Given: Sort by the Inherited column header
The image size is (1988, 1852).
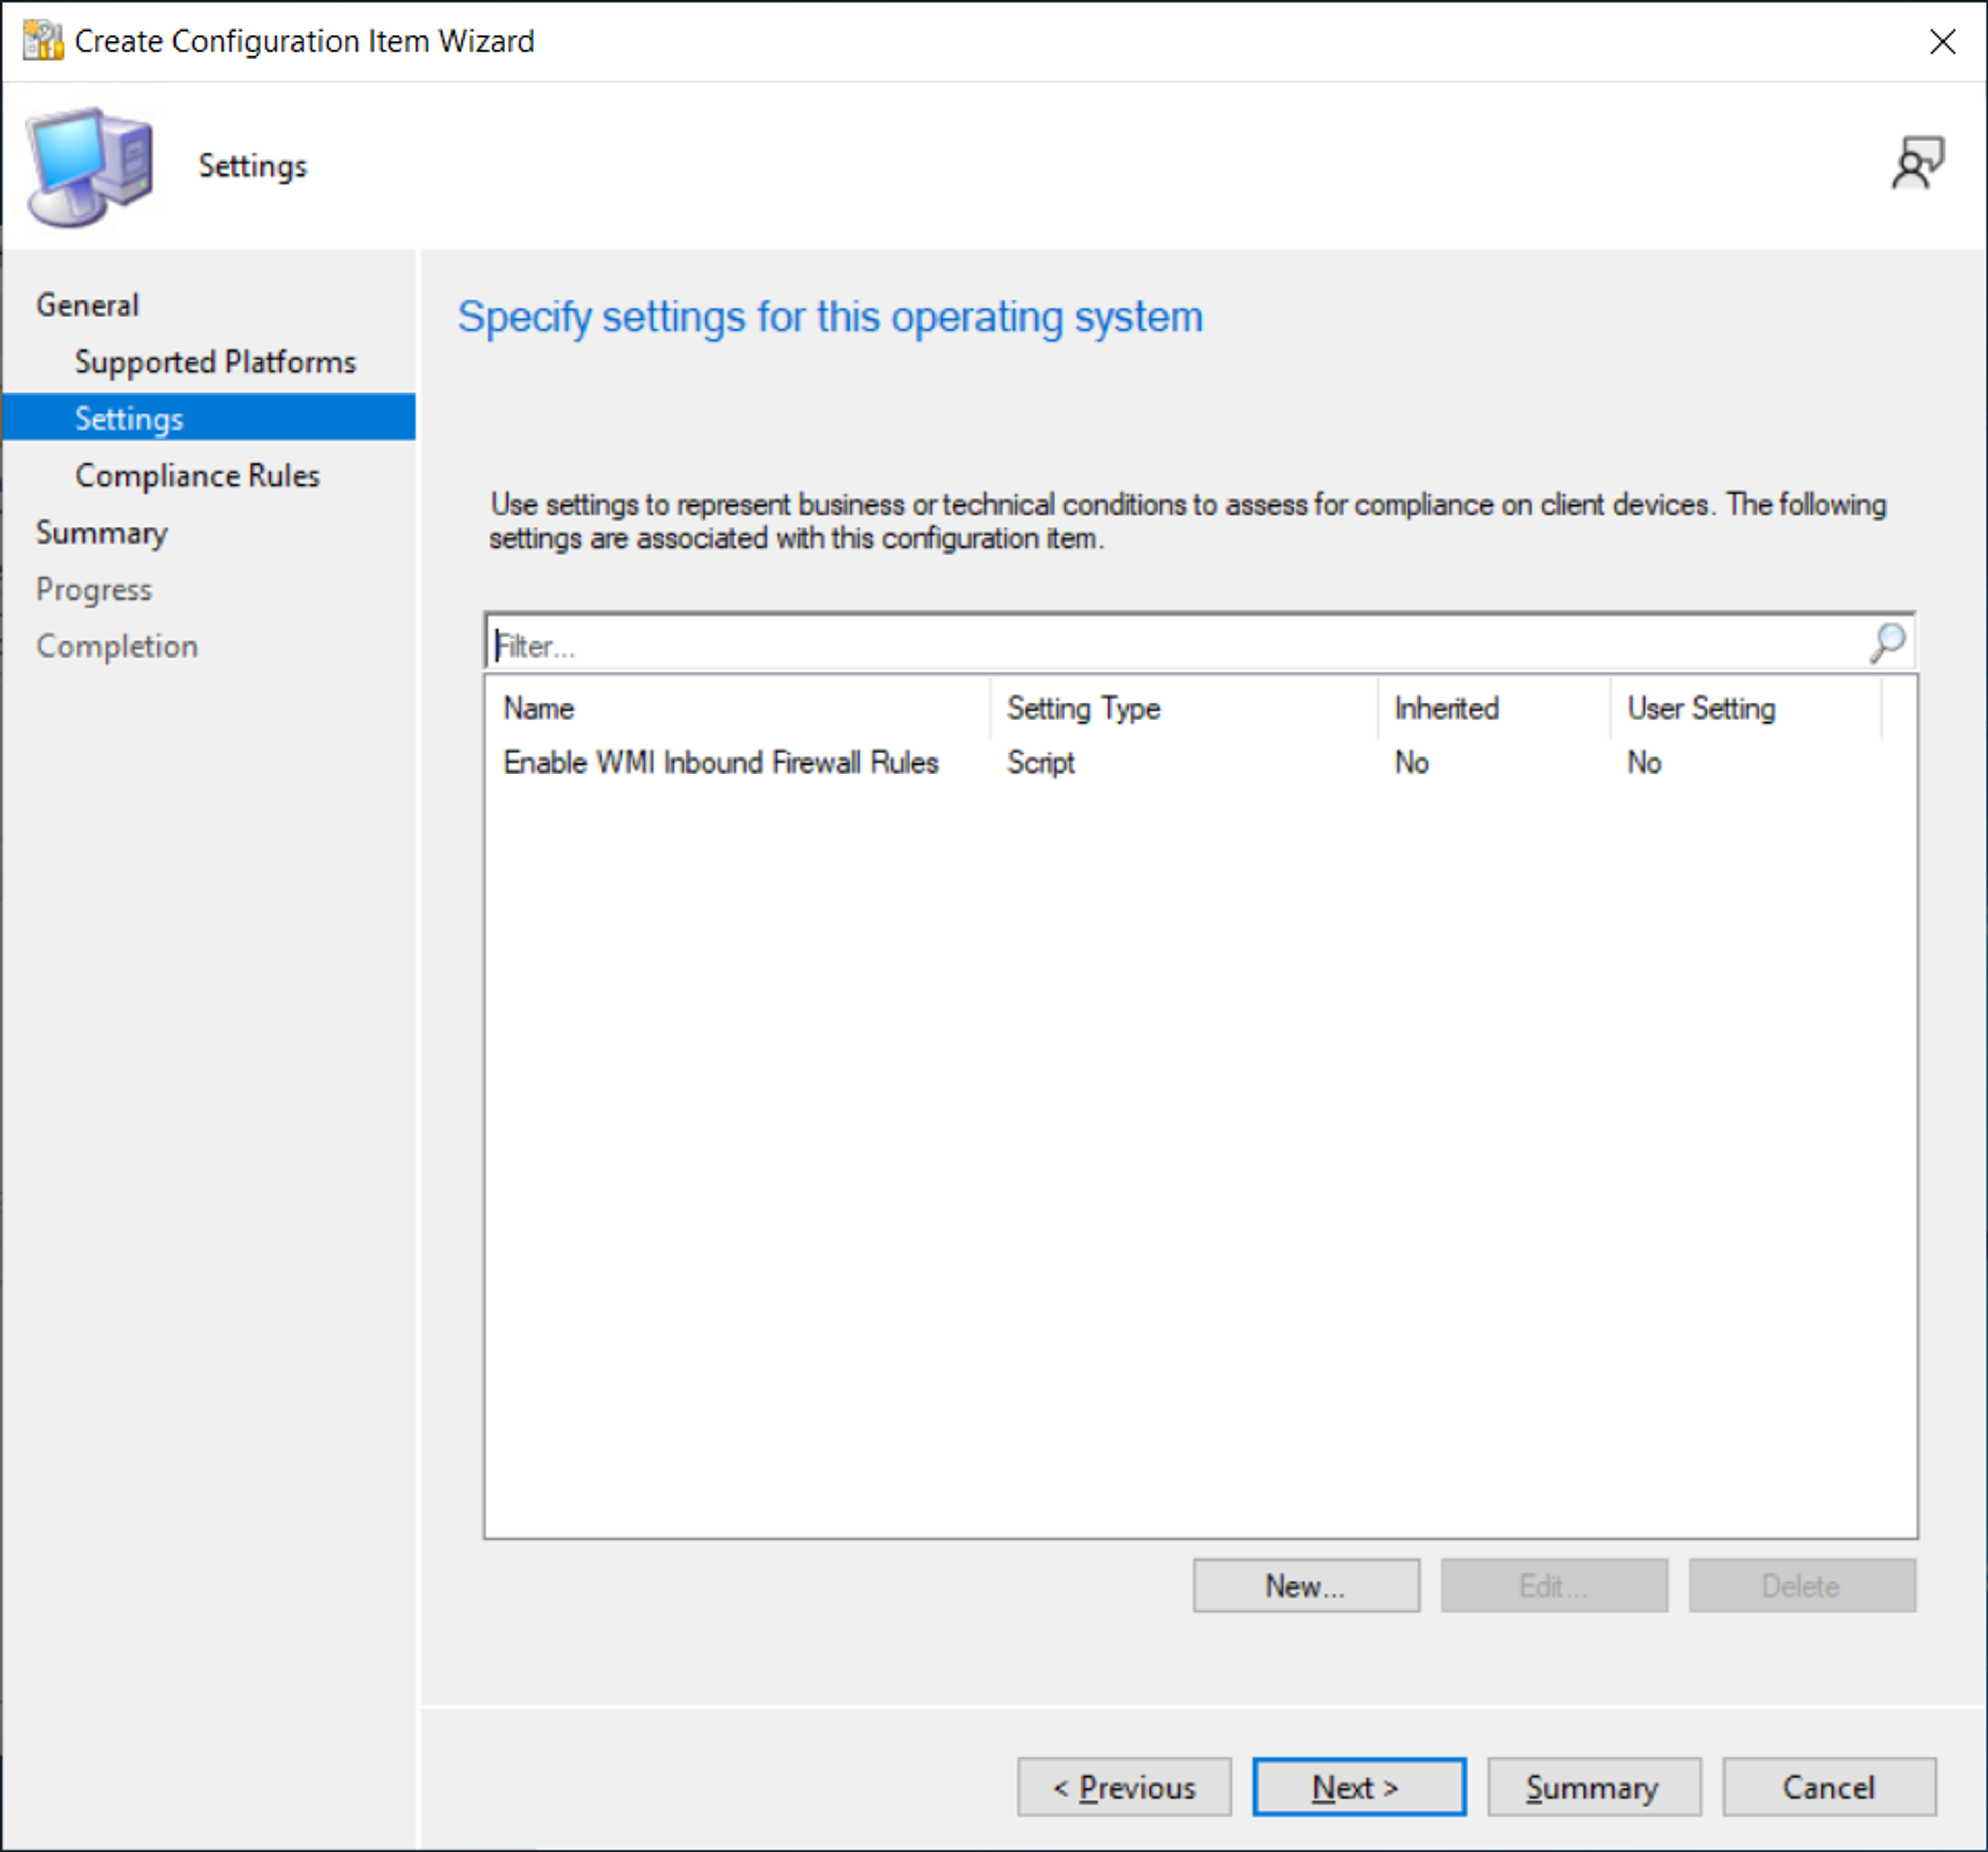Looking at the screenshot, I should coord(1494,708).
